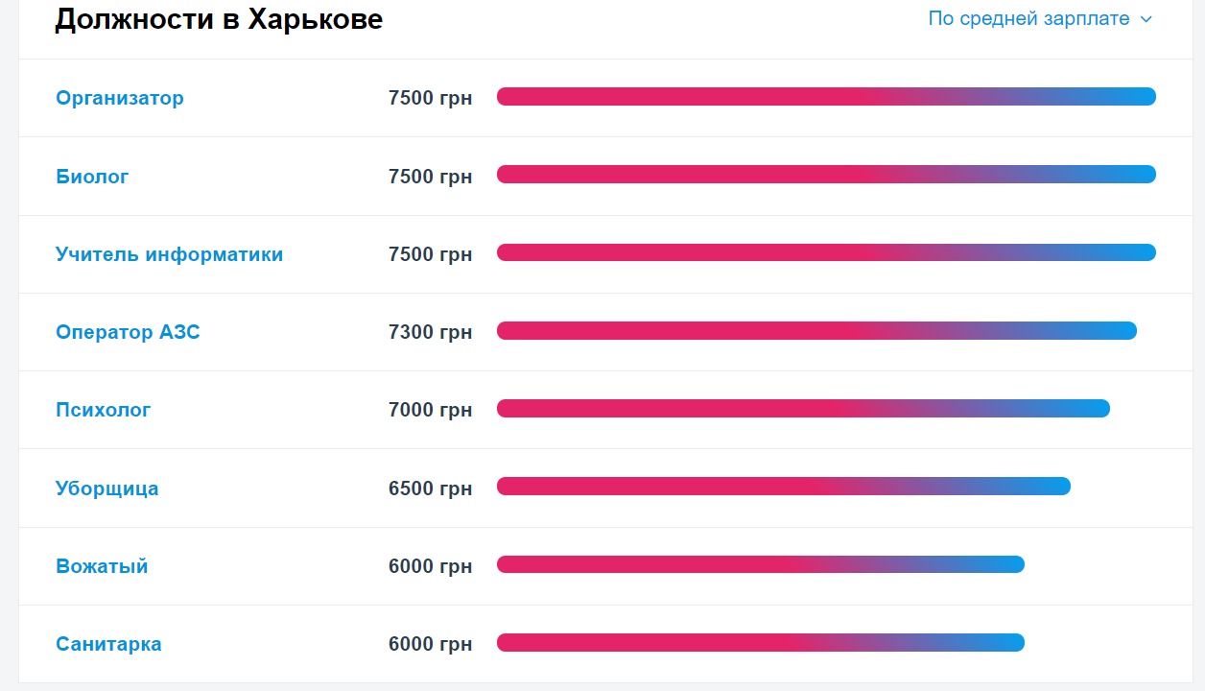Open the Санитарка position link

(x=108, y=644)
